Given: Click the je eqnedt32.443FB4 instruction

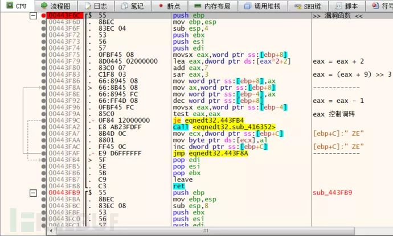Looking at the screenshot, I should tap(208, 121).
